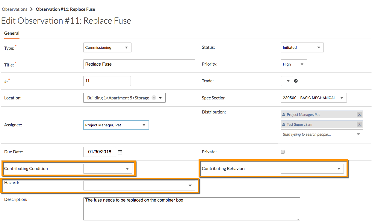Remove Test Super, Sam from Distribution

[359, 124]
